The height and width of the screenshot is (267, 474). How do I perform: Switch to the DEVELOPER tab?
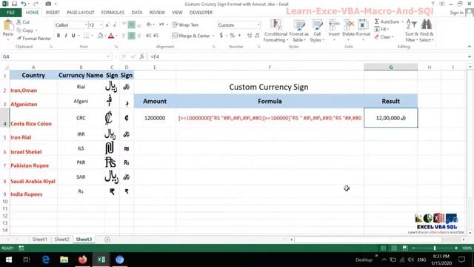[201, 13]
